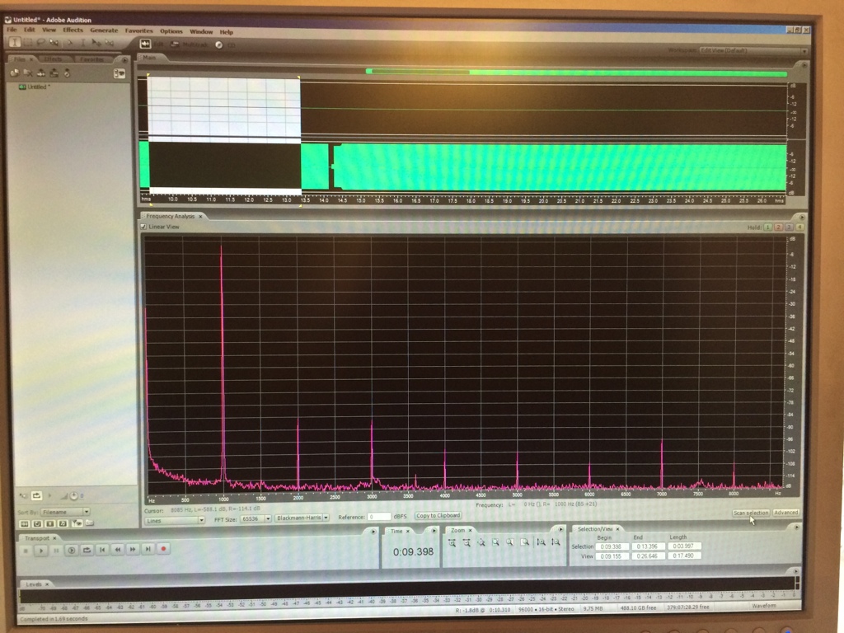Screen dimensions: 844x633
Task: Switch to the Effects panel tab
Action: click(x=53, y=59)
